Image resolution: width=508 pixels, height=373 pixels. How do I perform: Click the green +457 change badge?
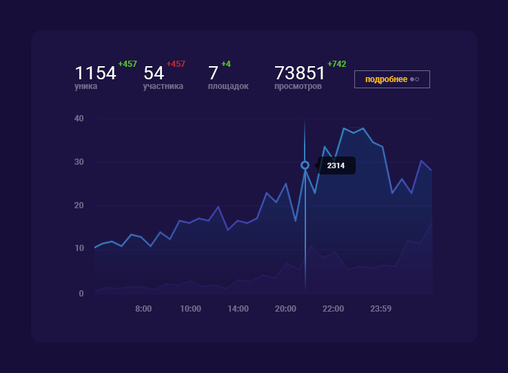tap(128, 64)
